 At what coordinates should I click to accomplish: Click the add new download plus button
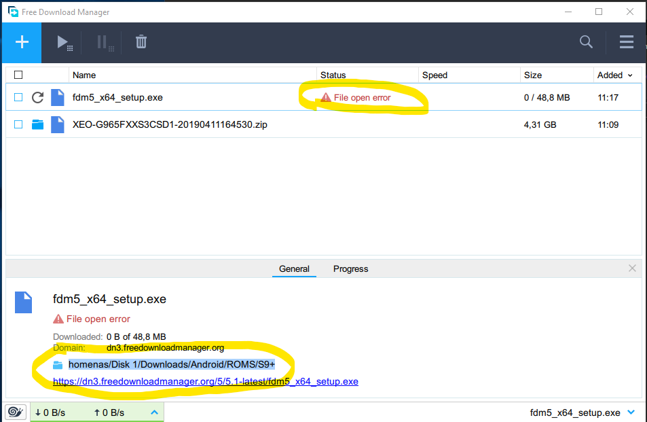click(22, 42)
